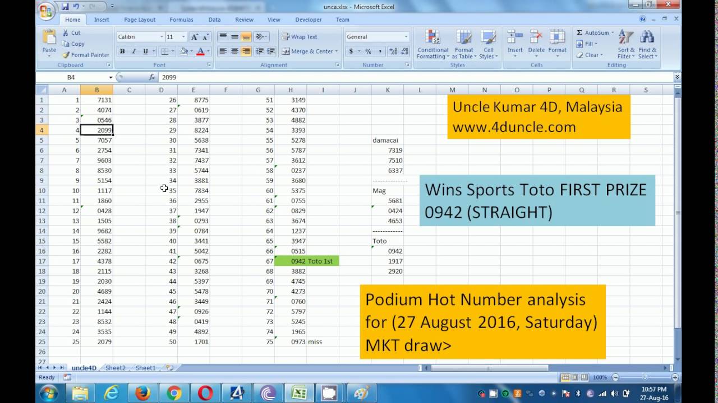Click the Insert Worksheet tab icon
The height and width of the screenshot is (403, 718).
point(169,368)
